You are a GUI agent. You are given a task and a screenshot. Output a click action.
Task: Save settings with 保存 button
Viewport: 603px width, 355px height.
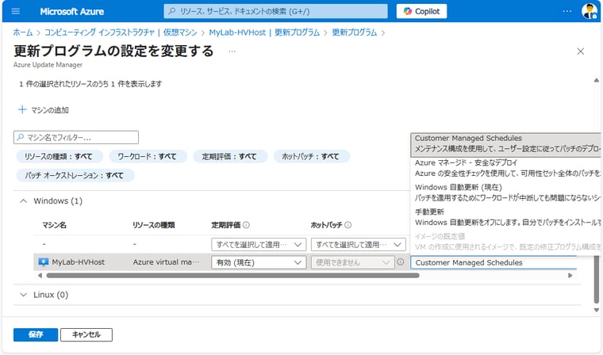36,334
